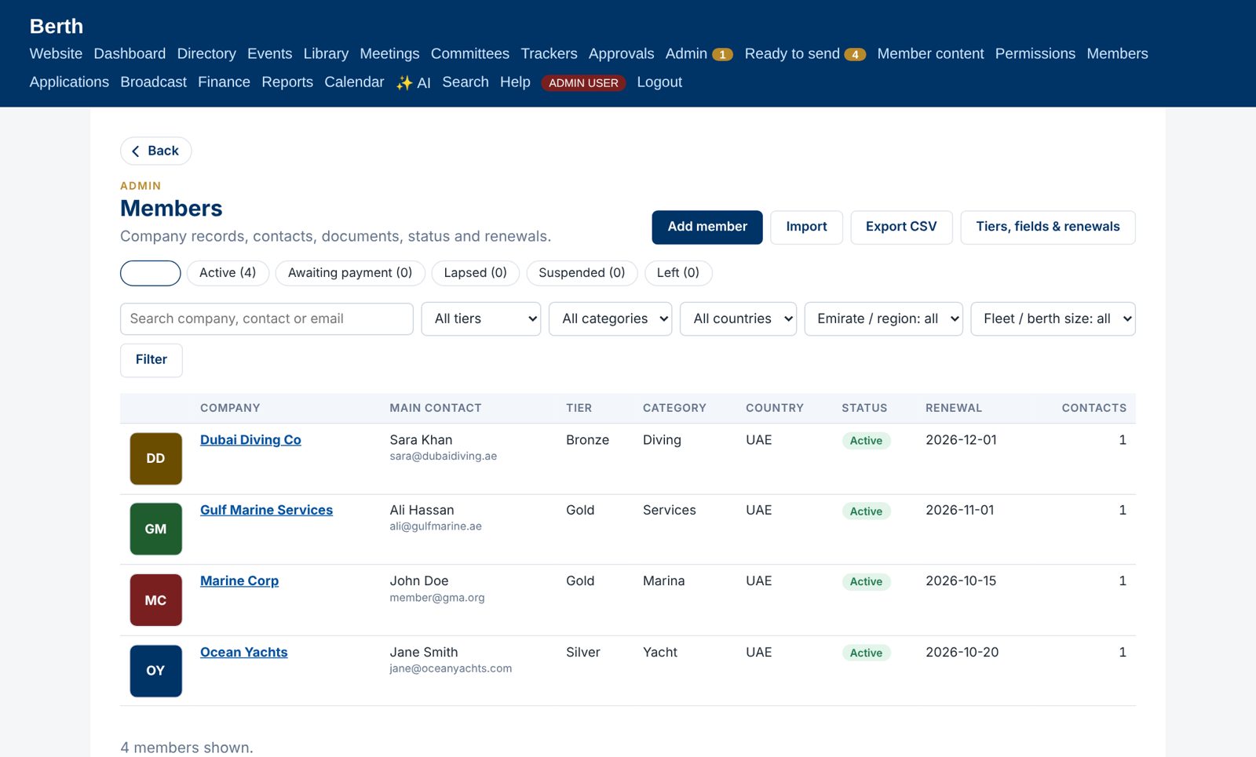This screenshot has height=757, width=1256.
Task: Go to the Berth home logo
Action: (57, 26)
